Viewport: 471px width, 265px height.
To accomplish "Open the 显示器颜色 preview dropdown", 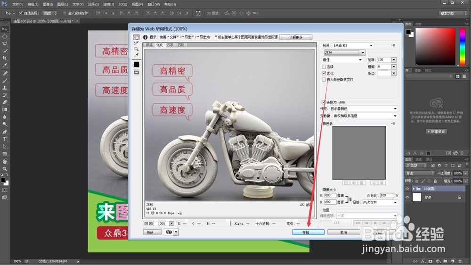I will (x=363, y=109).
